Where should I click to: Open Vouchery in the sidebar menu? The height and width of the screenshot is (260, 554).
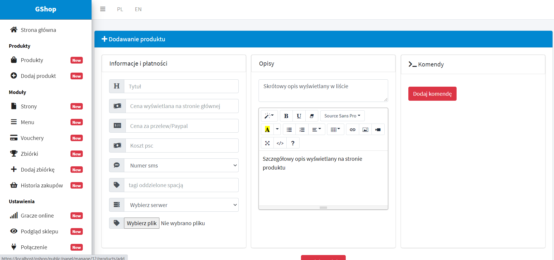[x=32, y=138]
